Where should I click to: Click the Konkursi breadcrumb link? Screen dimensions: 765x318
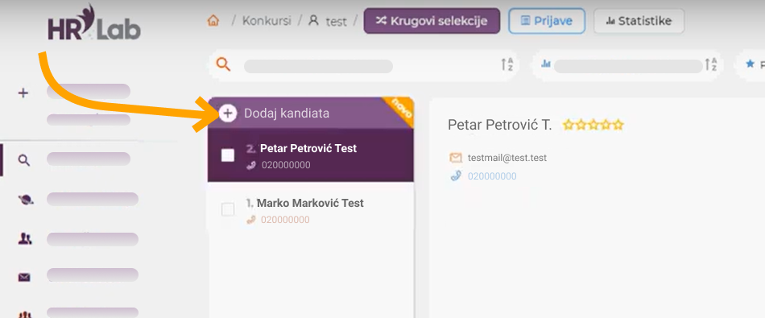[267, 21]
